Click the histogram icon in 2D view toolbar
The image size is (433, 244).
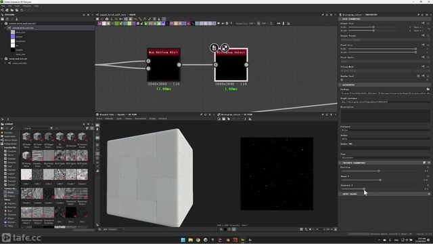[250, 119]
